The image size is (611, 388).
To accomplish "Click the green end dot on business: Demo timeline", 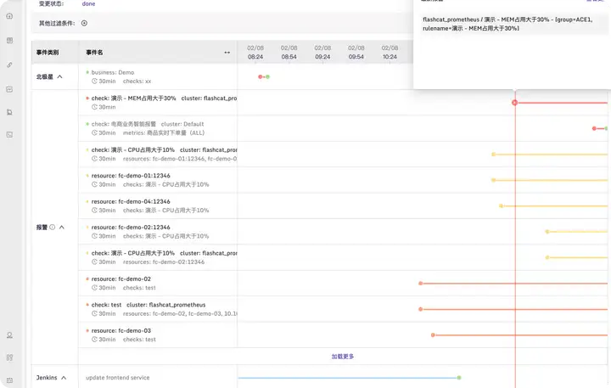I will coord(267,77).
